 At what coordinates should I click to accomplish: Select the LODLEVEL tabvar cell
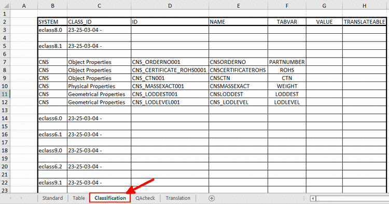[287, 102]
